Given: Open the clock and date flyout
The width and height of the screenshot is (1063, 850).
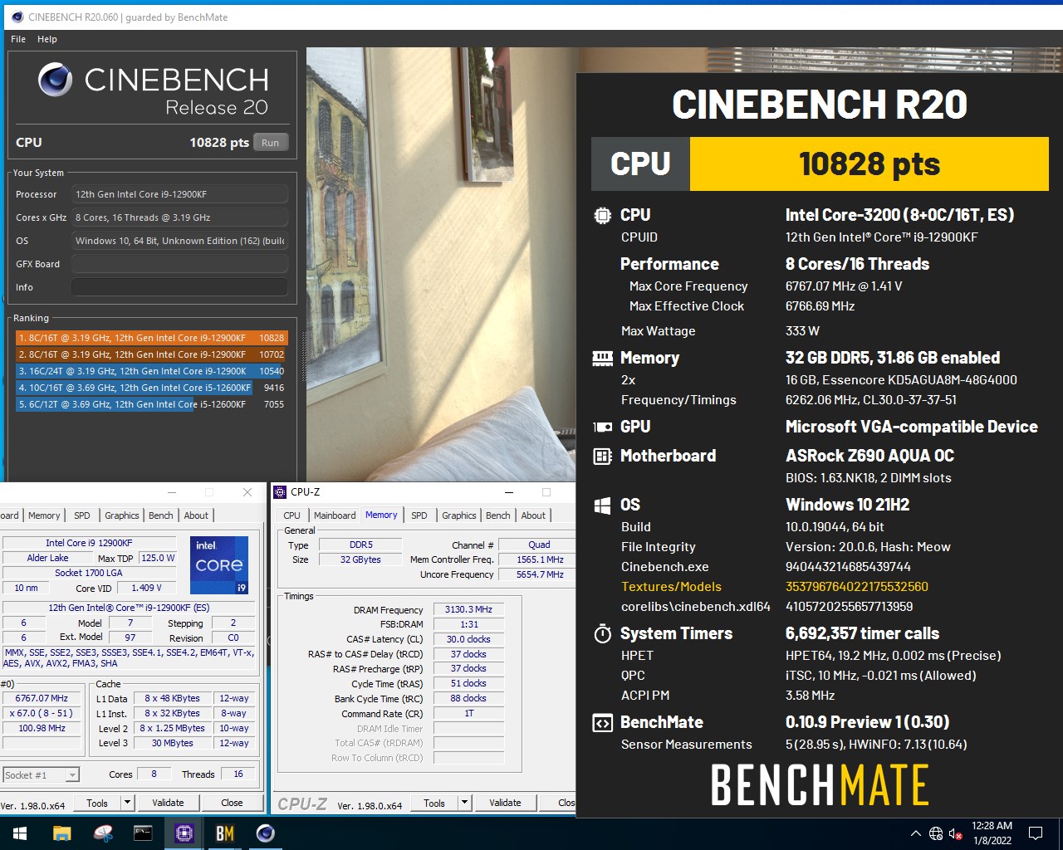Looking at the screenshot, I should 992,833.
